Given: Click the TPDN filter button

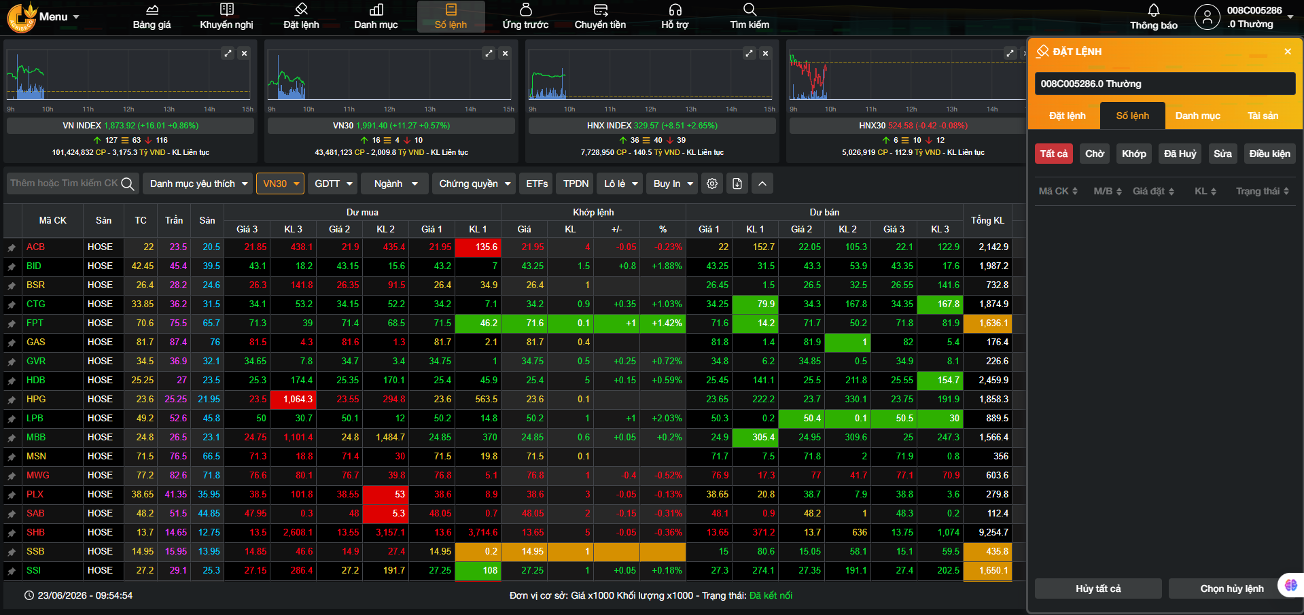Looking at the screenshot, I should coord(576,183).
